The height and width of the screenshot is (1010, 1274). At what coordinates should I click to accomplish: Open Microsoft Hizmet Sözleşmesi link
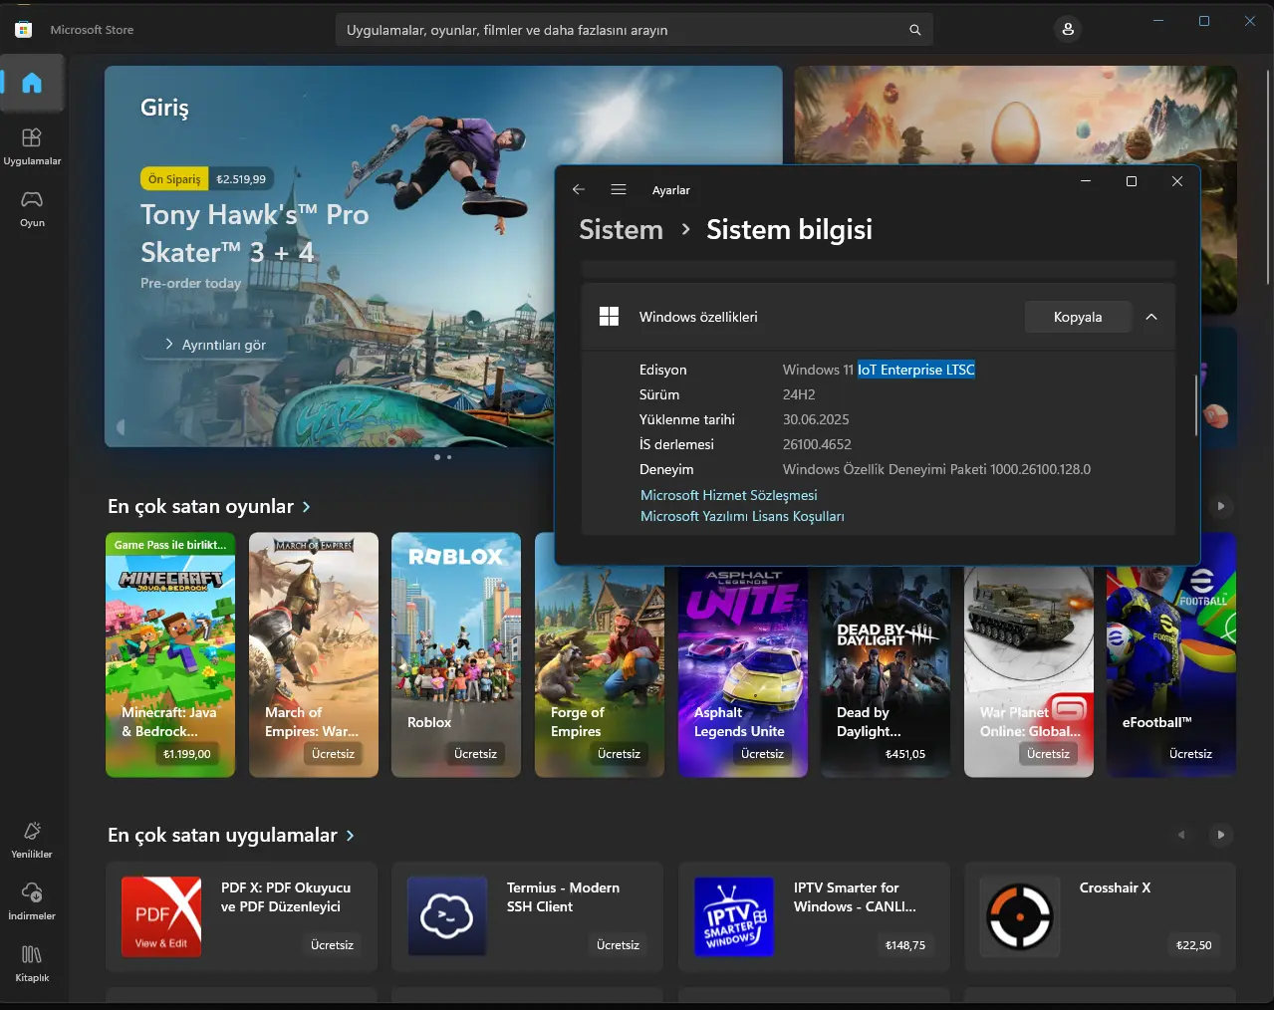(x=728, y=495)
